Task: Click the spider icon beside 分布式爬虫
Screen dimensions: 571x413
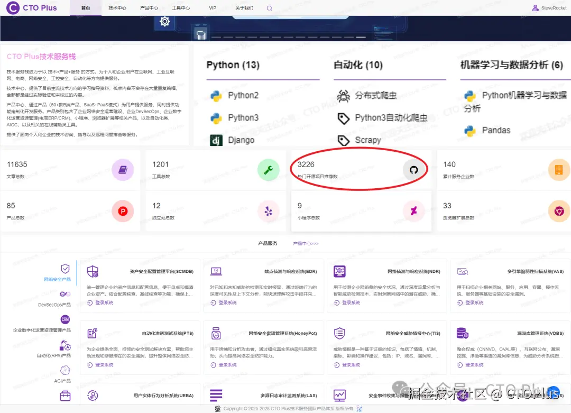Action: pyautogui.click(x=343, y=96)
